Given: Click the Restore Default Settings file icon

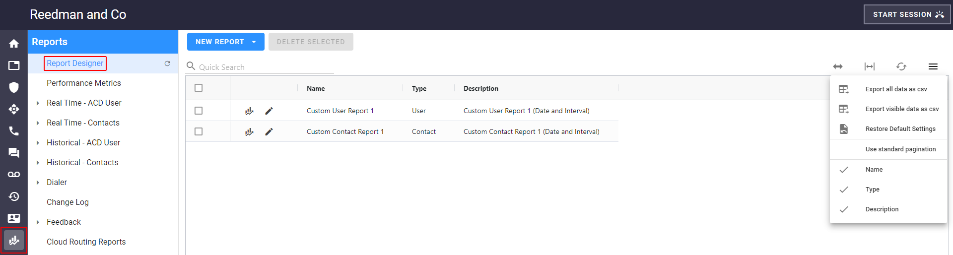Looking at the screenshot, I should (844, 129).
